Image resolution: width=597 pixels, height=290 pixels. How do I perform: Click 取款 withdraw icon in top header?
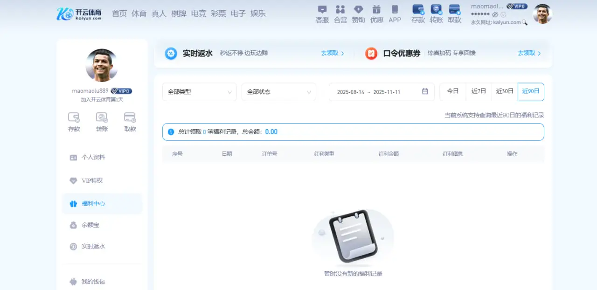pyautogui.click(x=455, y=9)
